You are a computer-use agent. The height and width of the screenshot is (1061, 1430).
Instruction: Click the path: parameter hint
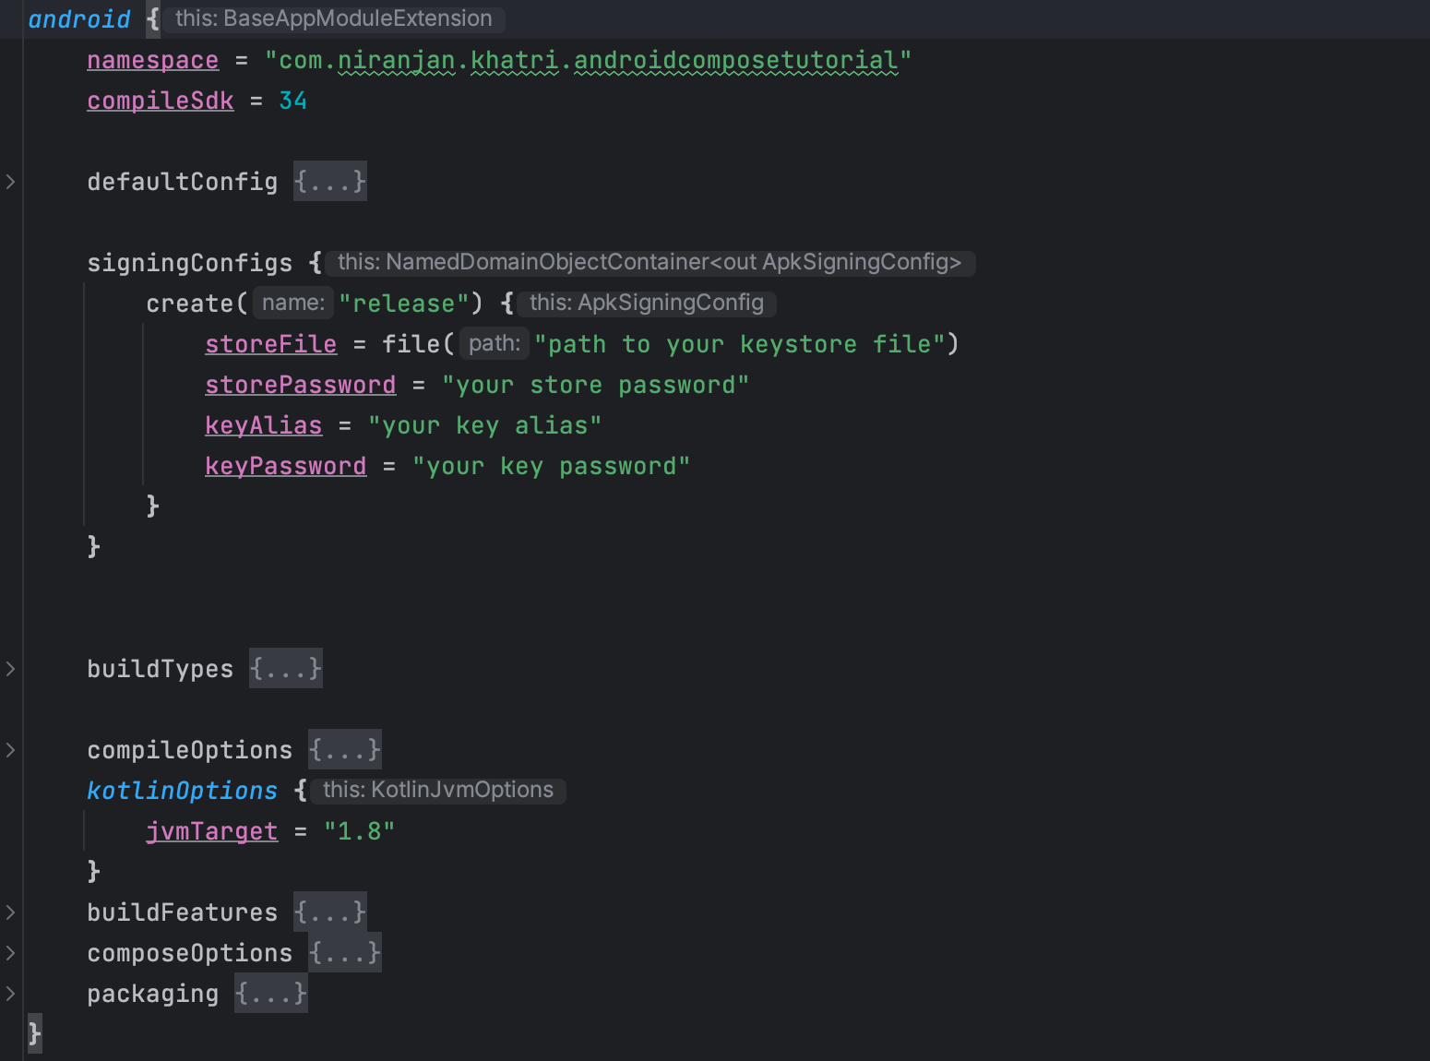coord(495,343)
